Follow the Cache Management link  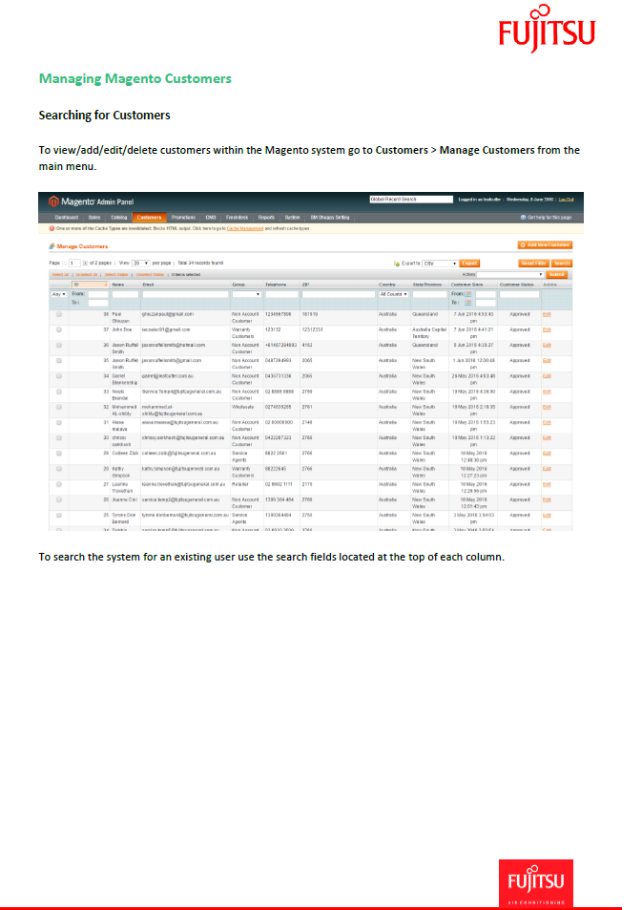245,228
